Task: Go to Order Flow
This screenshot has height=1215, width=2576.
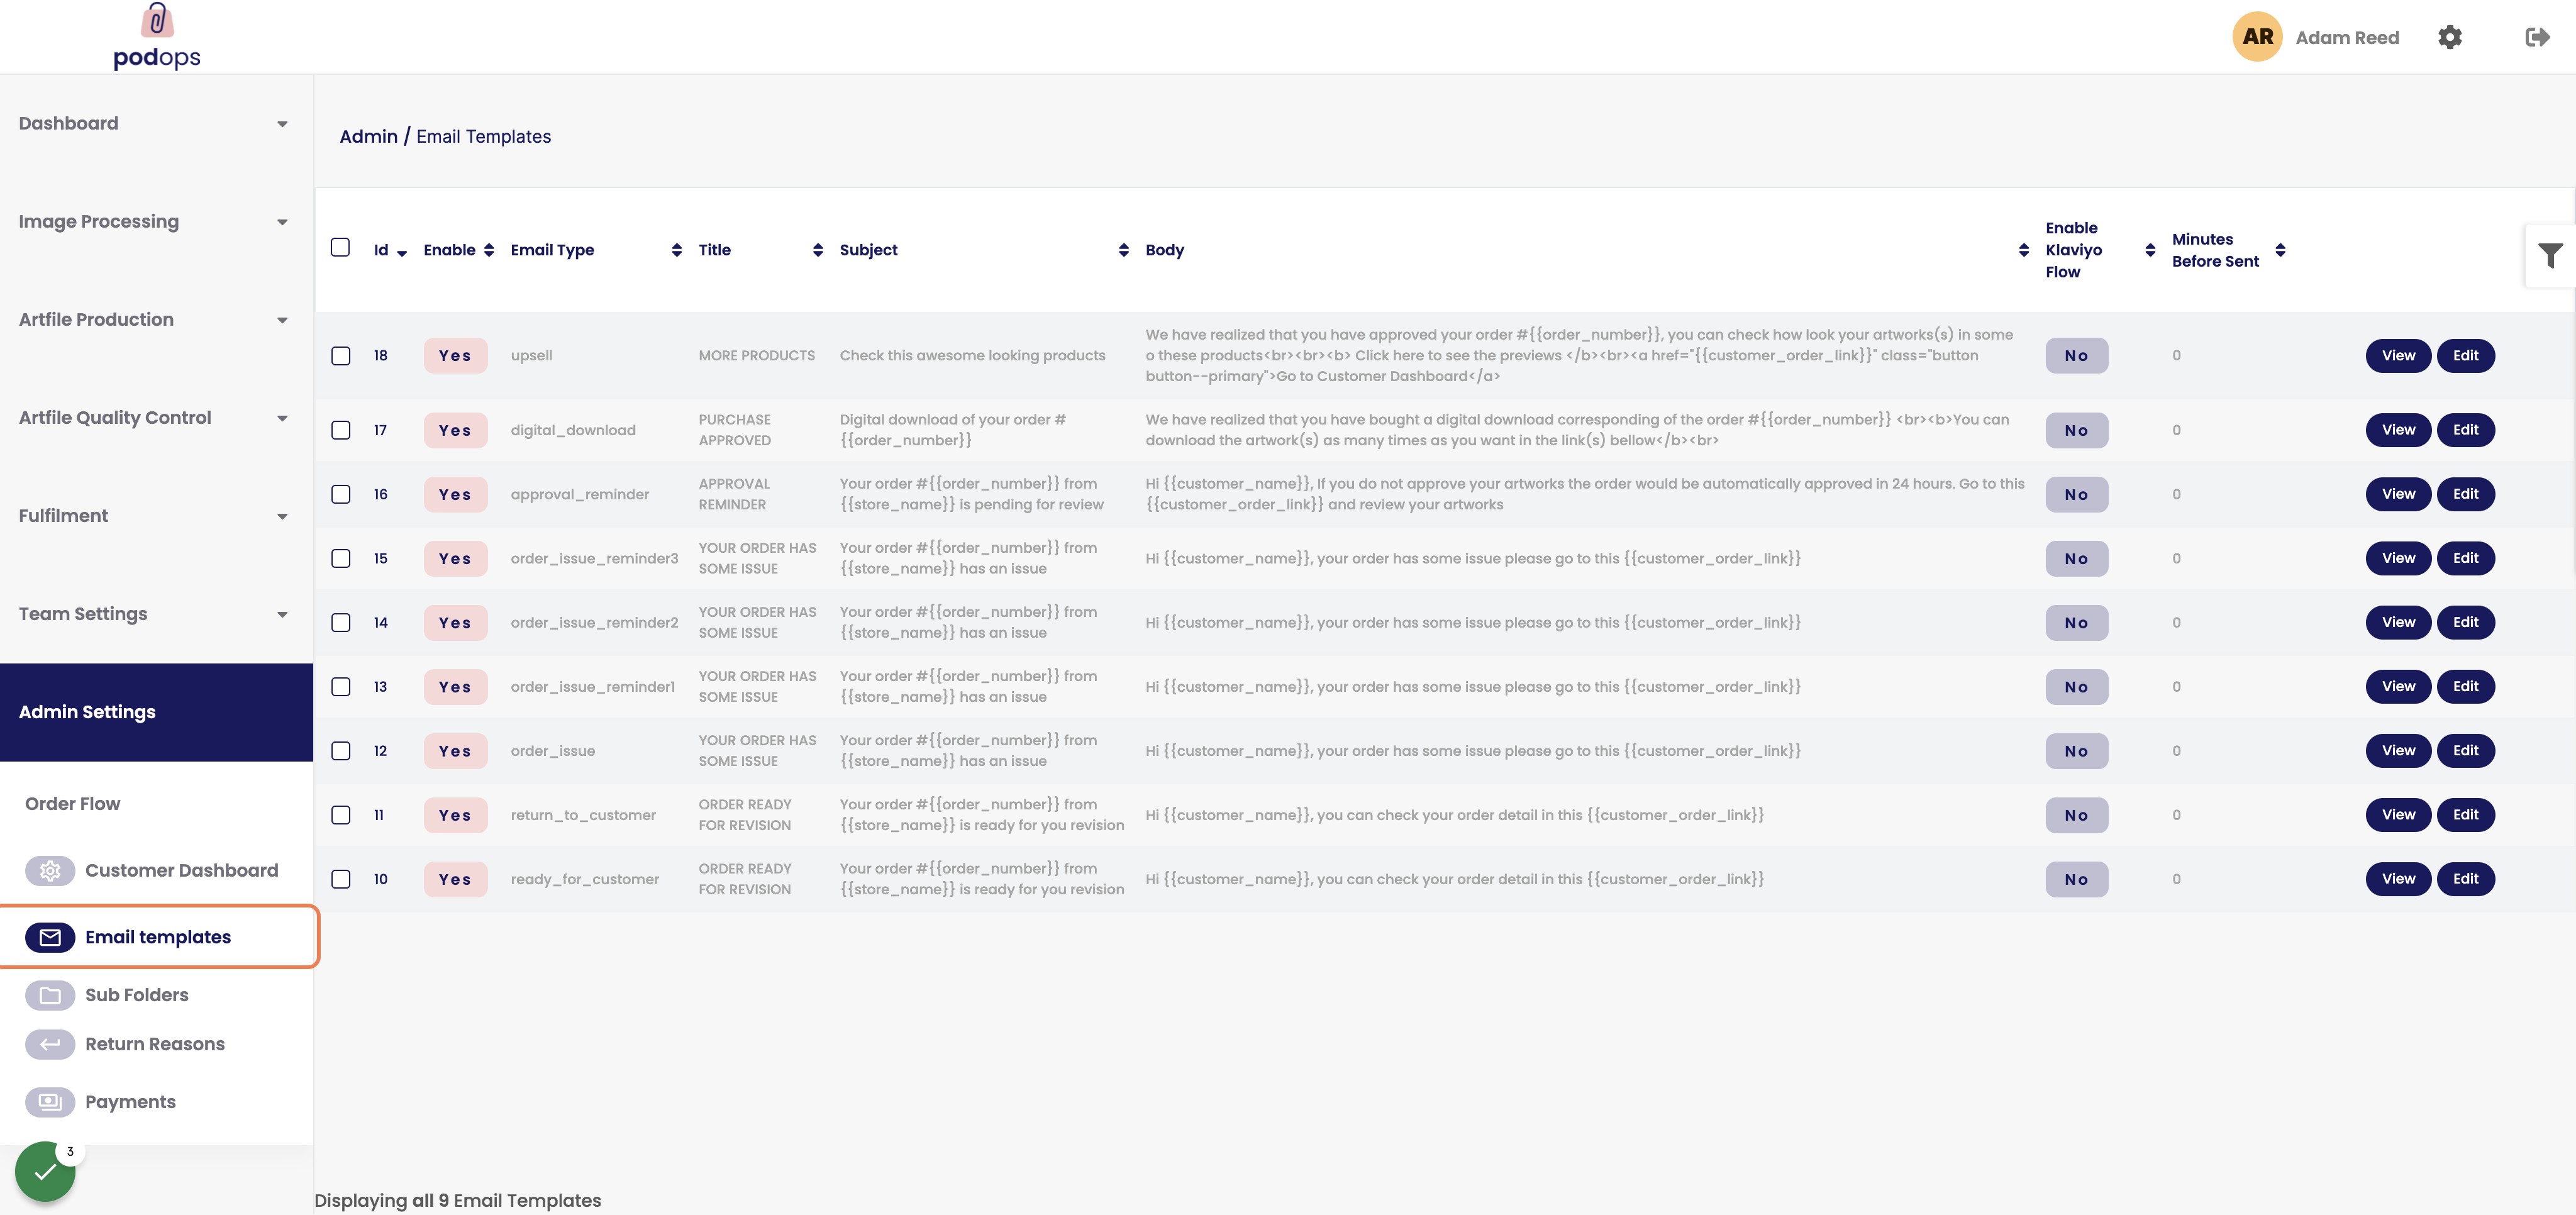Action: click(72, 804)
